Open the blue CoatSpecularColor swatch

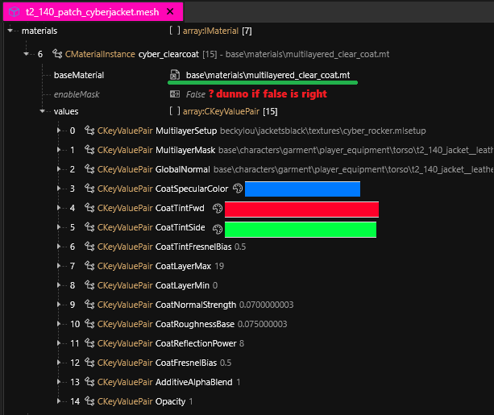pos(302,189)
